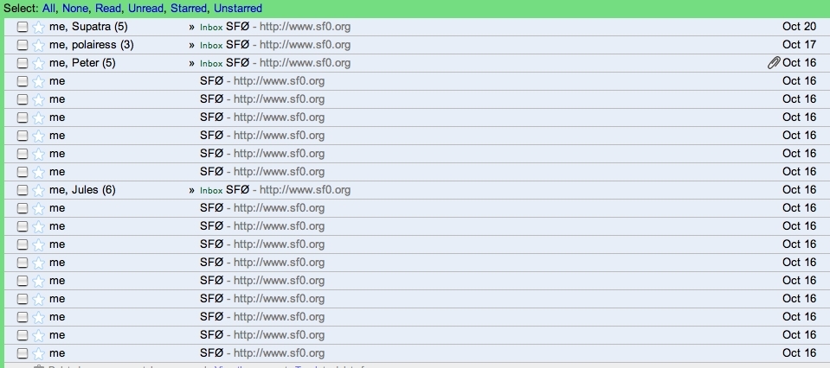Star the 'me, polairess (3)' conversation

pyautogui.click(x=38, y=45)
